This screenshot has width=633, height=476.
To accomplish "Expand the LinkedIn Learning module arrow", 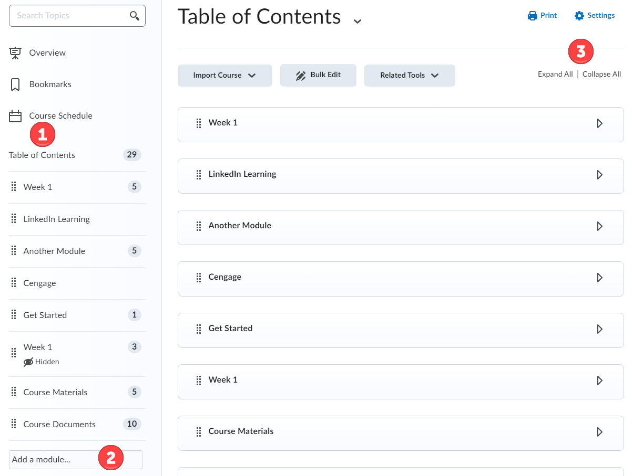I will point(599,175).
